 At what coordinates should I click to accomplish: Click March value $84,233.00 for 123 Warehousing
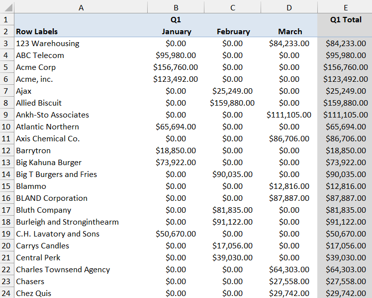pos(289,44)
